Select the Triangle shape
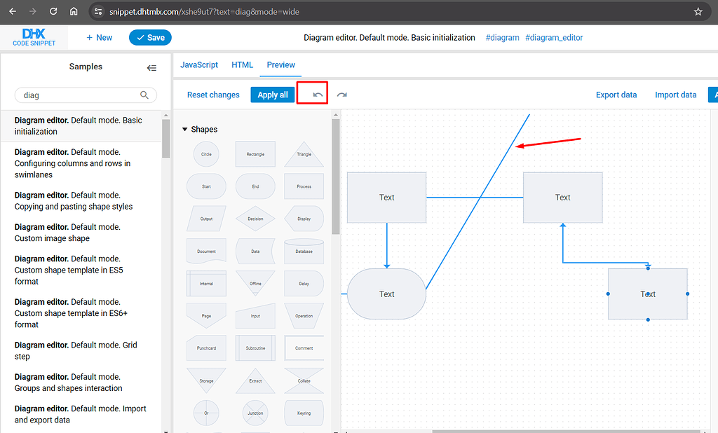 304,154
